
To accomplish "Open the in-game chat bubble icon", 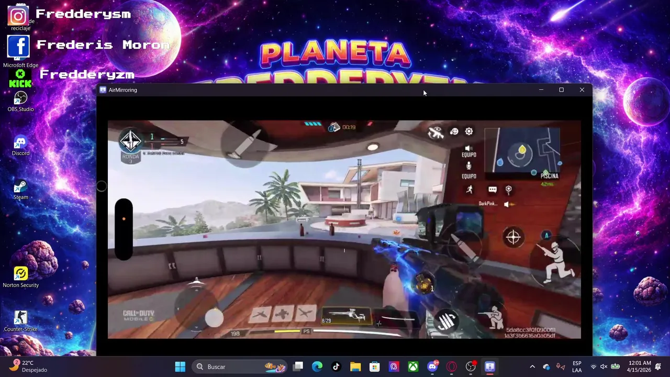I will tap(493, 190).
